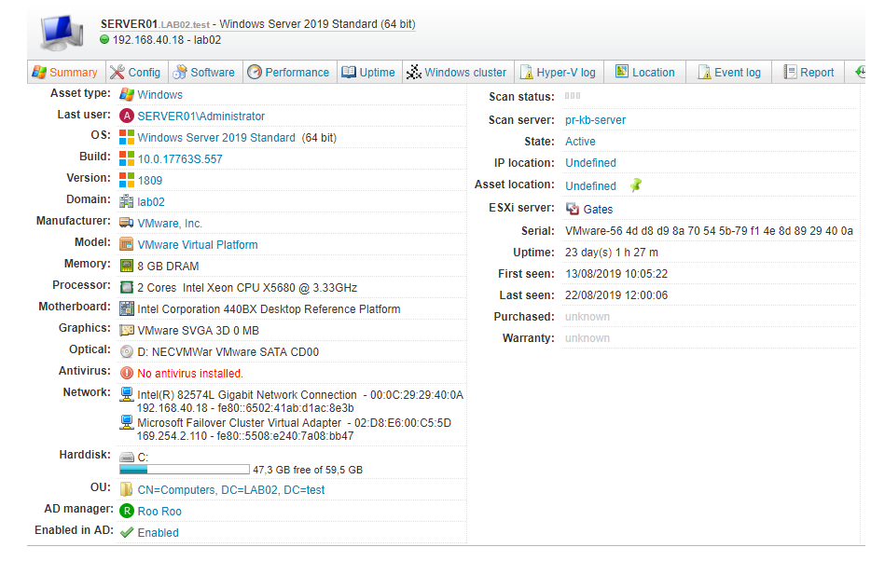Click the VMware, Inc. manufacturer link

(x=170, y=224)
